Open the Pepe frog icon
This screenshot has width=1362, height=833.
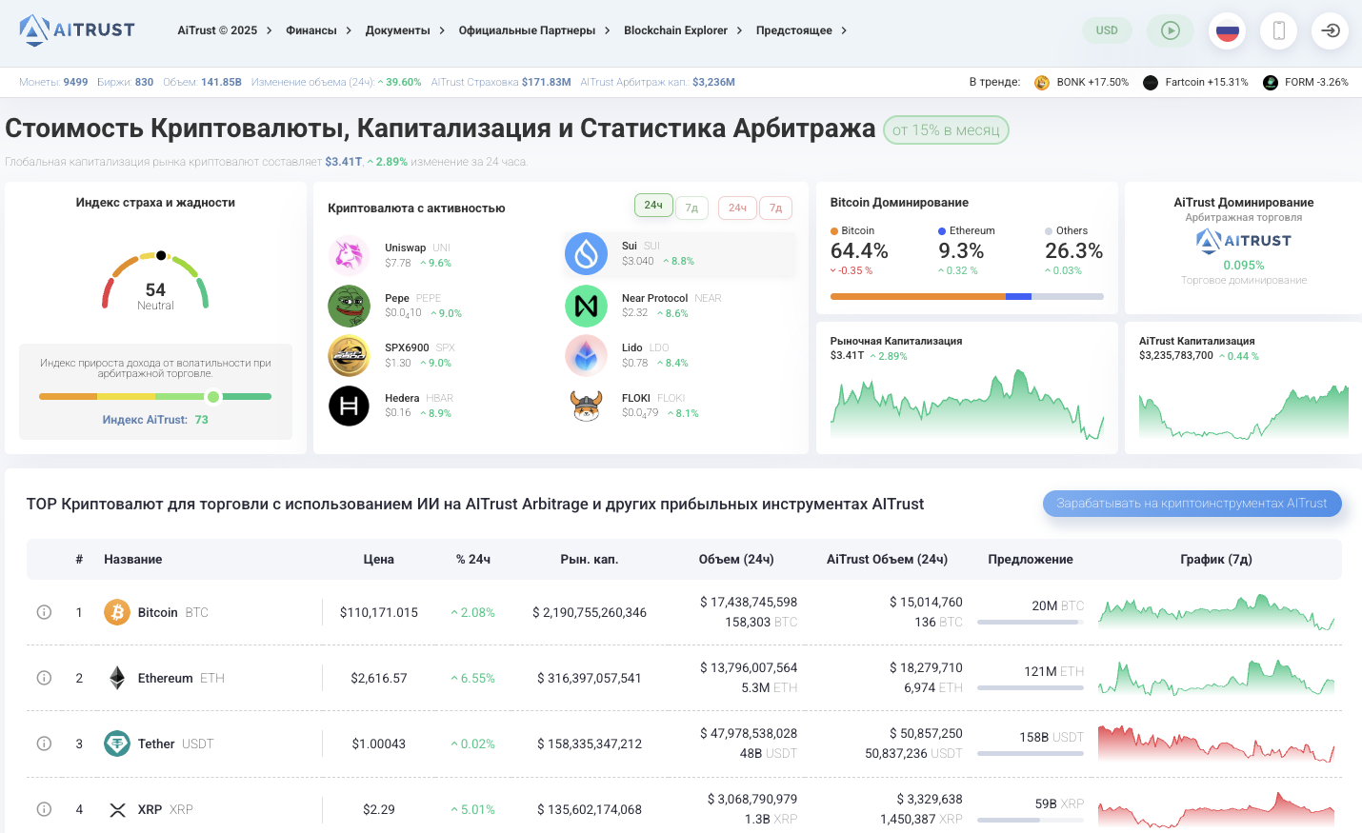[x=349, y=306]
